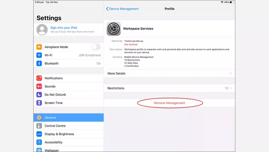Tap the red Not Verified label
Image resolution: width=269 pixels, height=152 pixels.
(131, 44)
